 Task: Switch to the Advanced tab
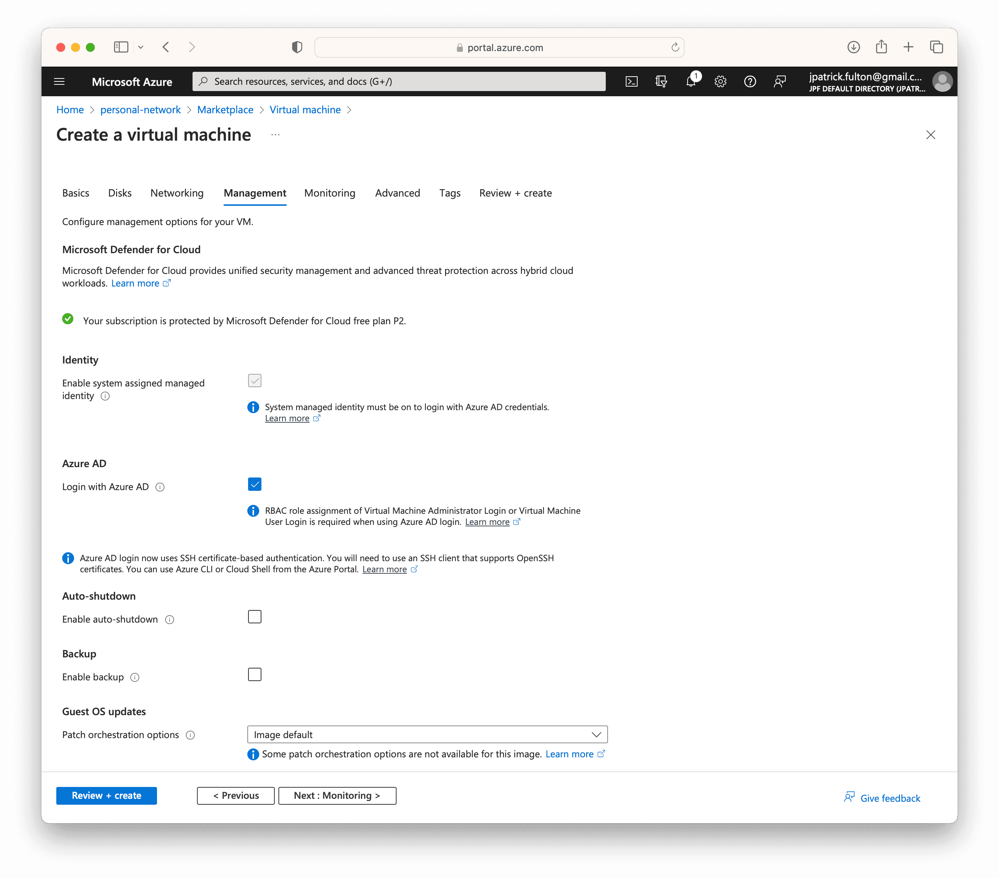[x=397, y=193]
